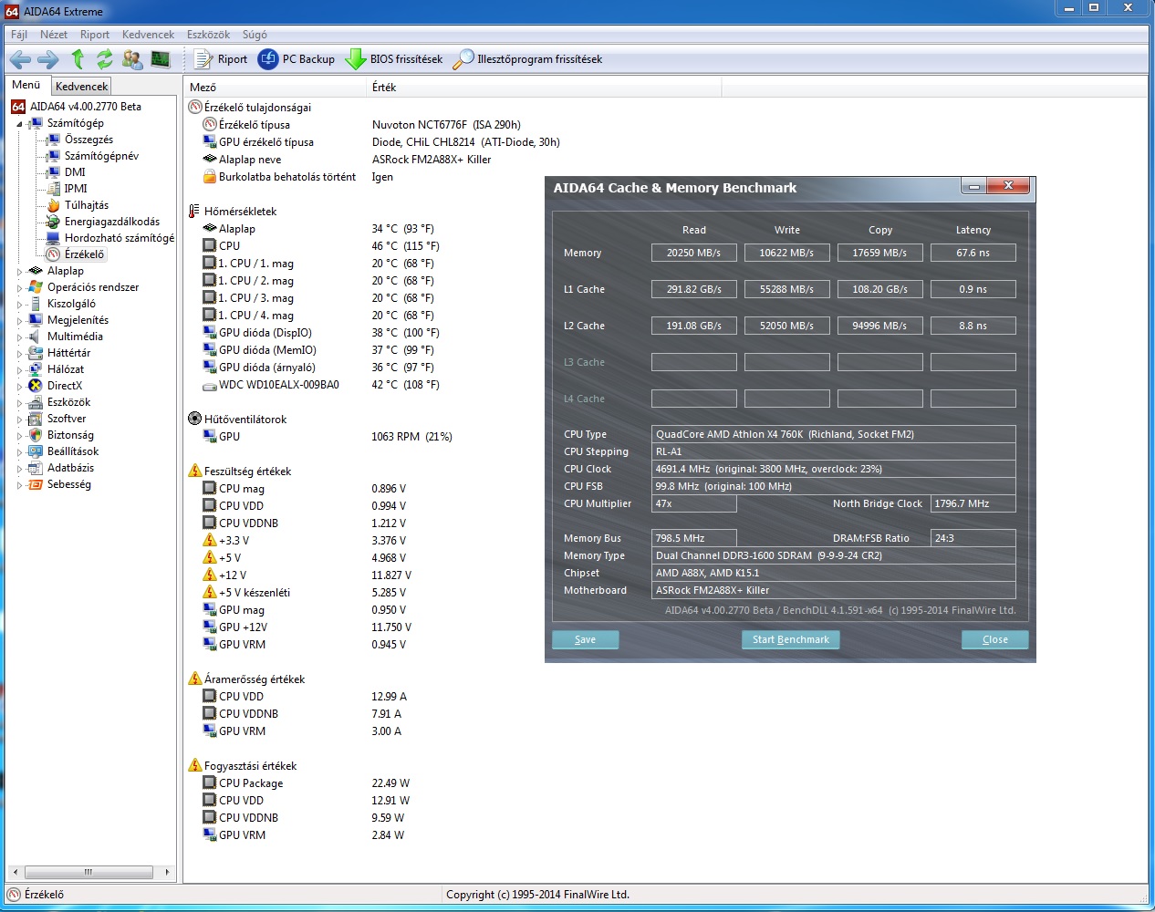Open the Eszközök menu
Screen dimensions: 1155x912
tap(208, 35)
